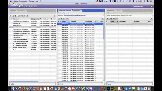162x91 pixels.
Task: Open the Trash in the Dock
Action: (x=149, y=88)
